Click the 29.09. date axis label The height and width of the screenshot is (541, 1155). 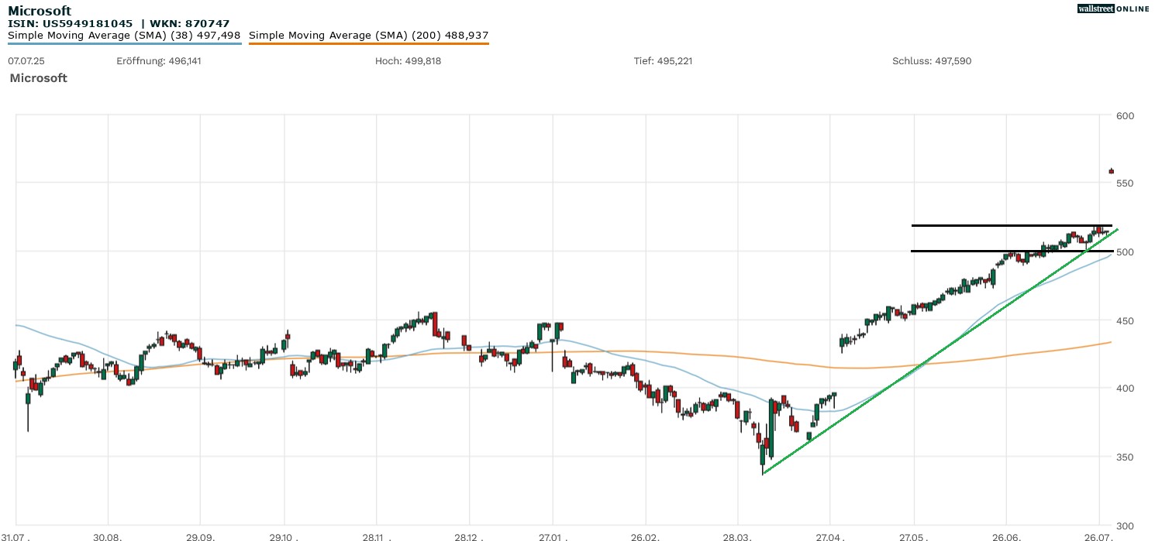200,536
